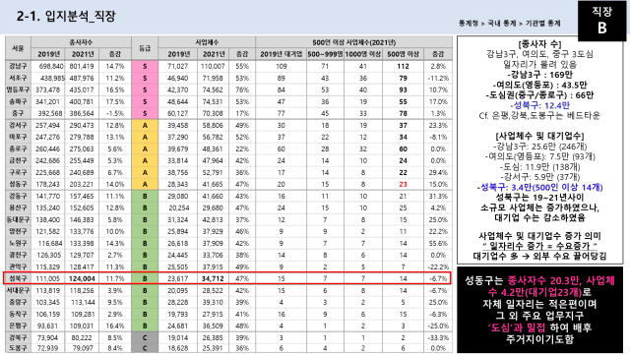The width and height of the screenshot is (630, 356).
Task: Select the 강남구 row label
Action: tap(18, 66)
